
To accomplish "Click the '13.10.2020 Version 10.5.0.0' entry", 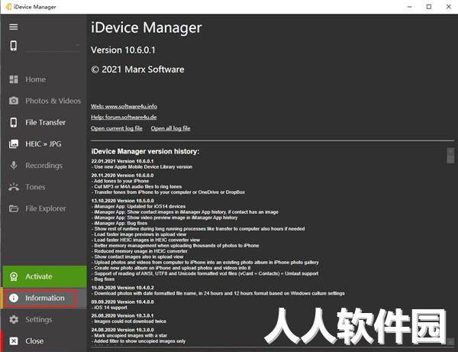I will [122, 201].
